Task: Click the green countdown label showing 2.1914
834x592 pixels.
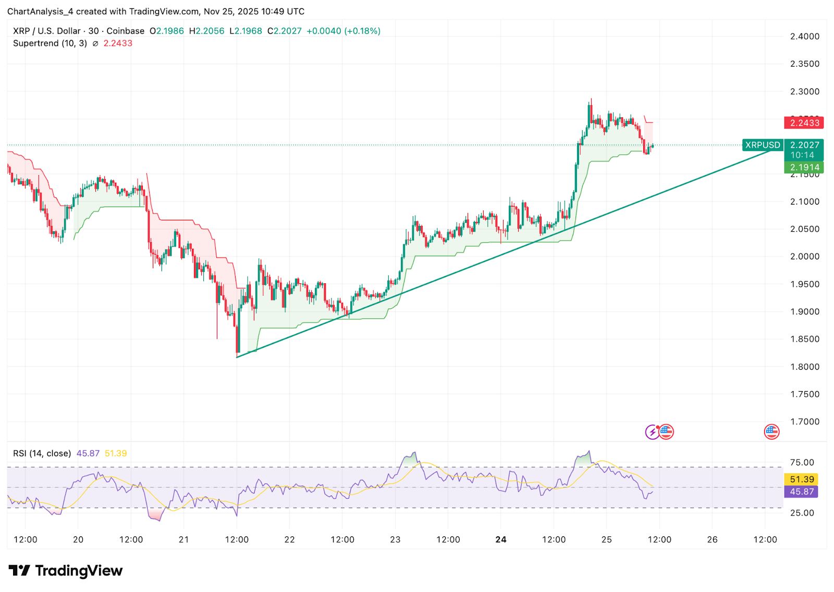Action: click(x=805, y=166)
